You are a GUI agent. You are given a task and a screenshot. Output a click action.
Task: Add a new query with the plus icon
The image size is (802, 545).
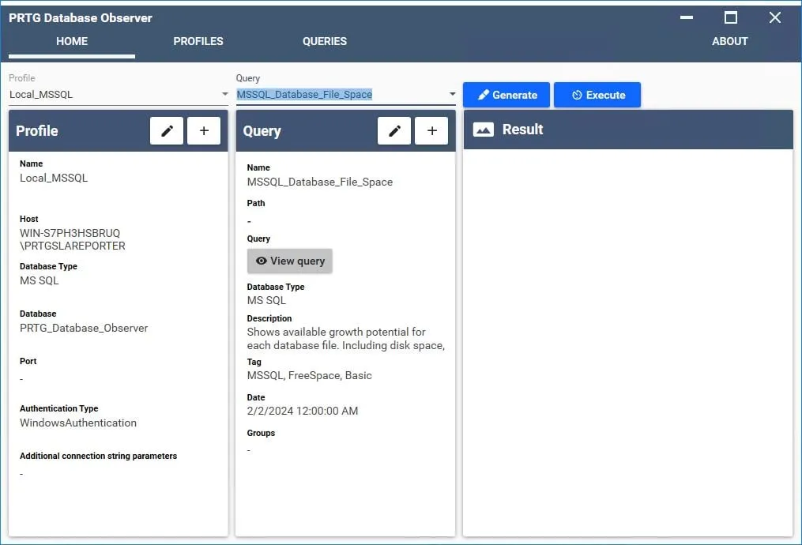pyautogui.click(x=431, y=131)
